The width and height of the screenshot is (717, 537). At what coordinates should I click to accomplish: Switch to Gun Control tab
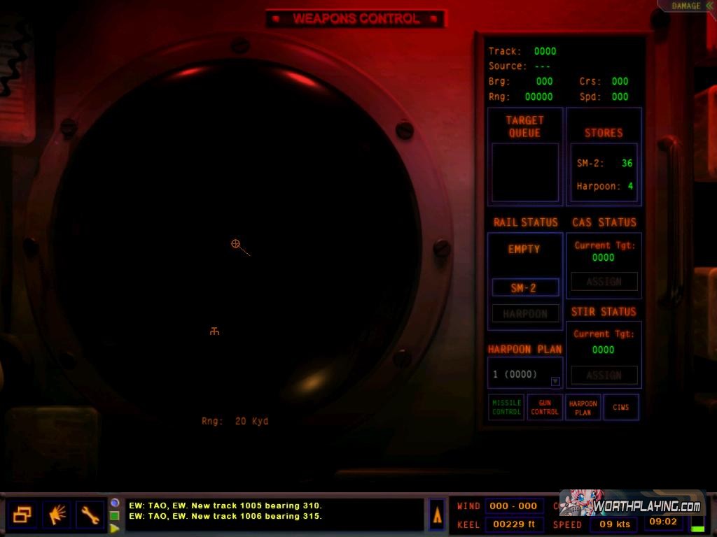coord(545,408)
